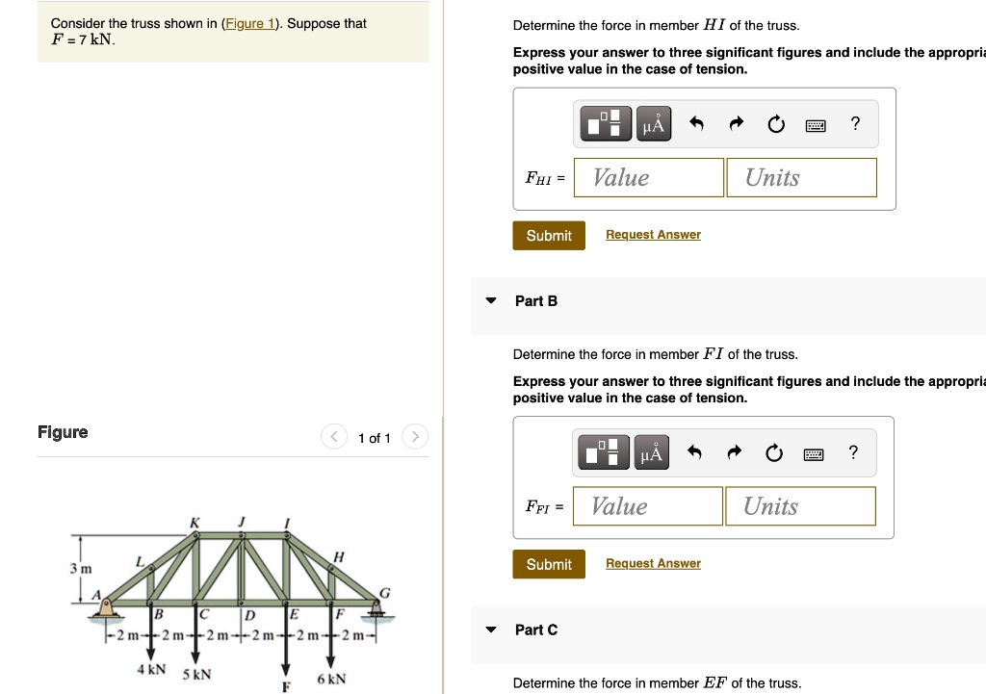Submit the F_FI answer
The height and width of the screenshot is (694, 986).
[x=548, y=564]
